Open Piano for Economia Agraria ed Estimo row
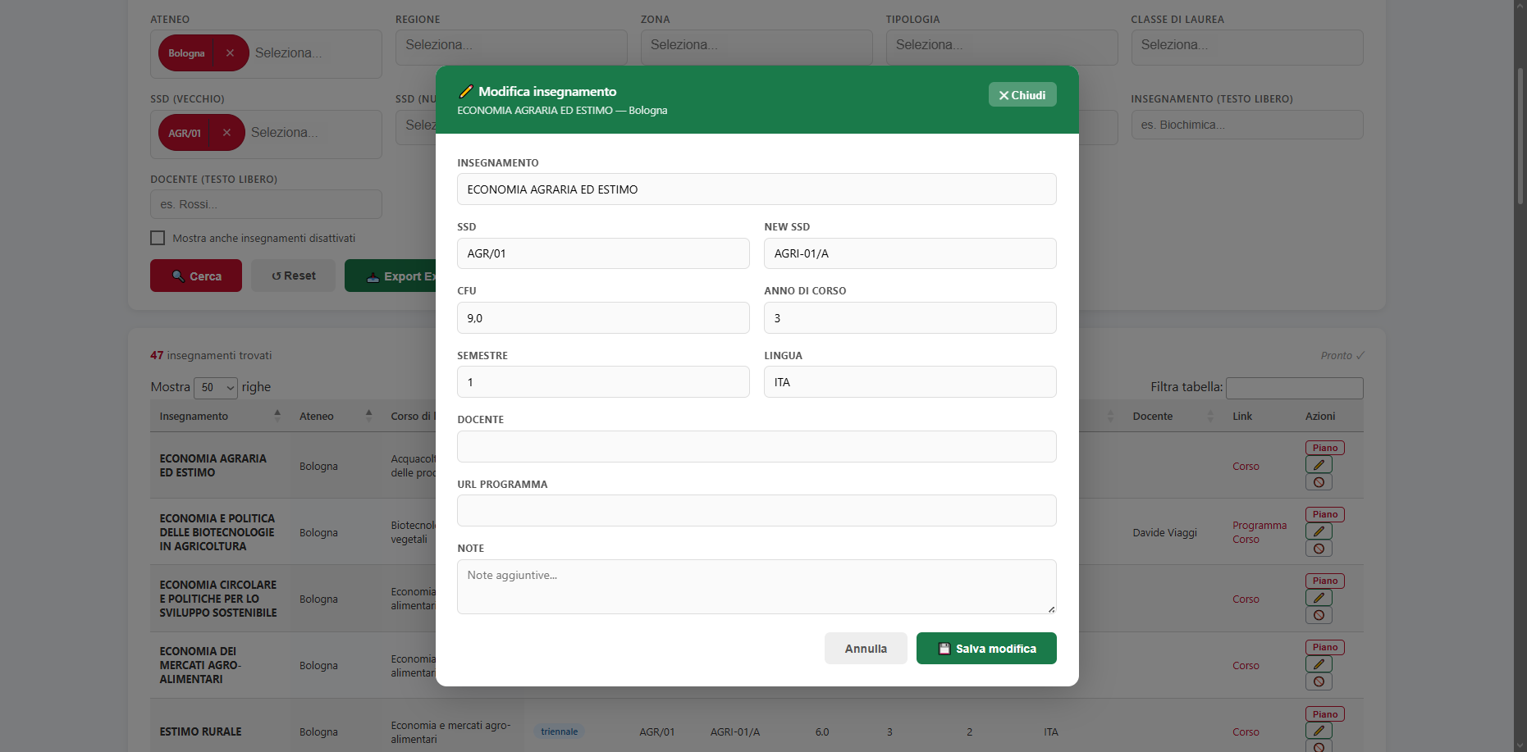 click(1324, 448)
